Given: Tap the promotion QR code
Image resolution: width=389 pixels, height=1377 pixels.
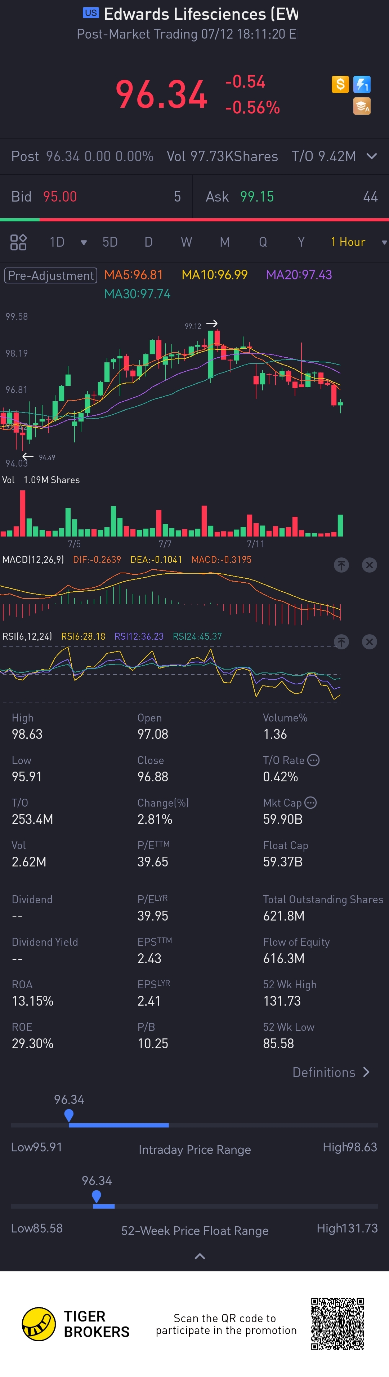Looking at the screenshot, I should coord(337,1324).
